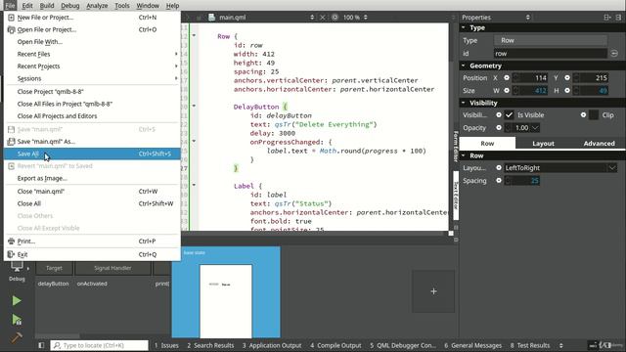Open the Application Output pane
The width and height of the screenshot is (626, 352).
pos(272,345)
